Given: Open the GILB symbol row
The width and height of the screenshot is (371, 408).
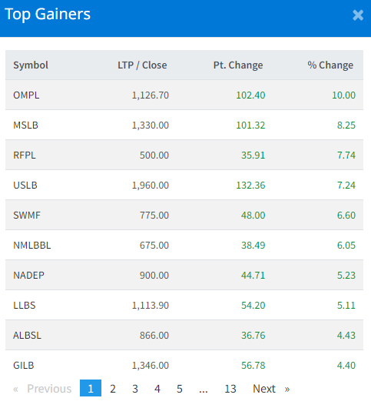Looking at the screenshot, I should 184,365.
